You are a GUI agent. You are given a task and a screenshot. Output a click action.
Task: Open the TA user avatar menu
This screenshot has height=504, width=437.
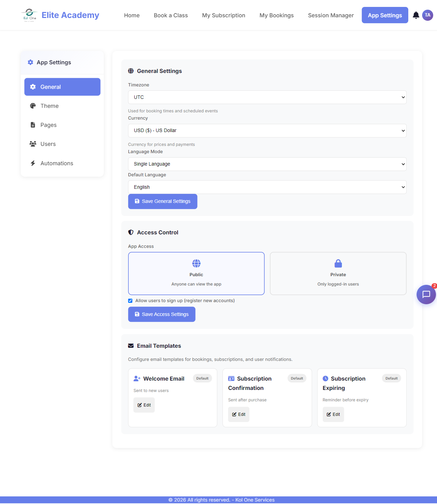(x=428, y=15)
